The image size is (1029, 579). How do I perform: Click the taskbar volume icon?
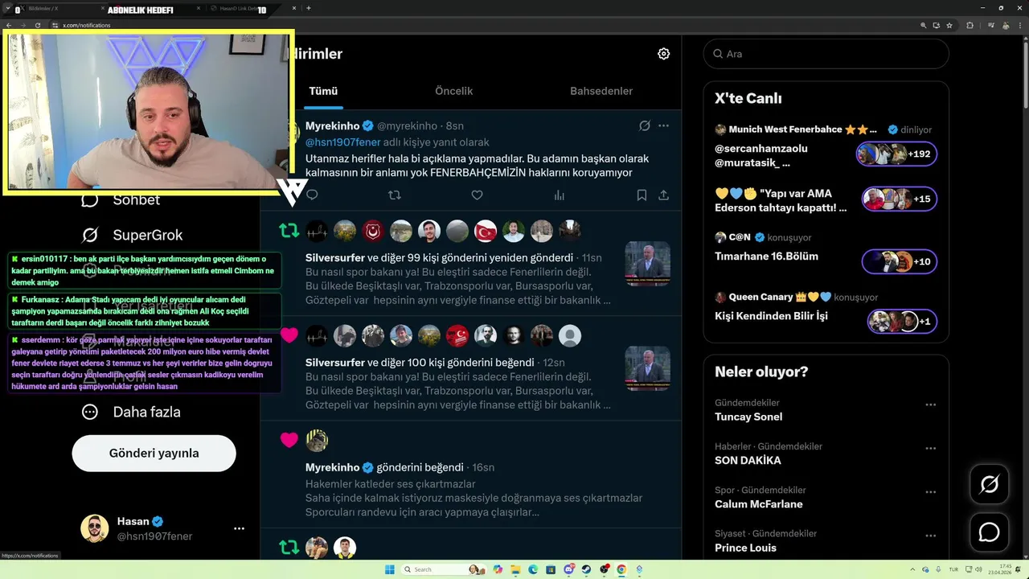(978, 569)
